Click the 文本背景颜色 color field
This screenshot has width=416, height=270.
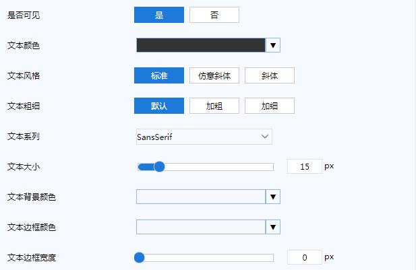click(201, 197)
